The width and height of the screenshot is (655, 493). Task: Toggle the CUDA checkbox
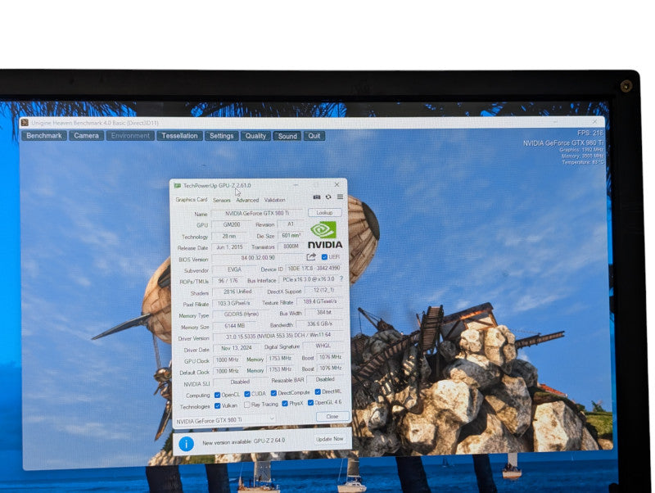[x=247, y=394]
